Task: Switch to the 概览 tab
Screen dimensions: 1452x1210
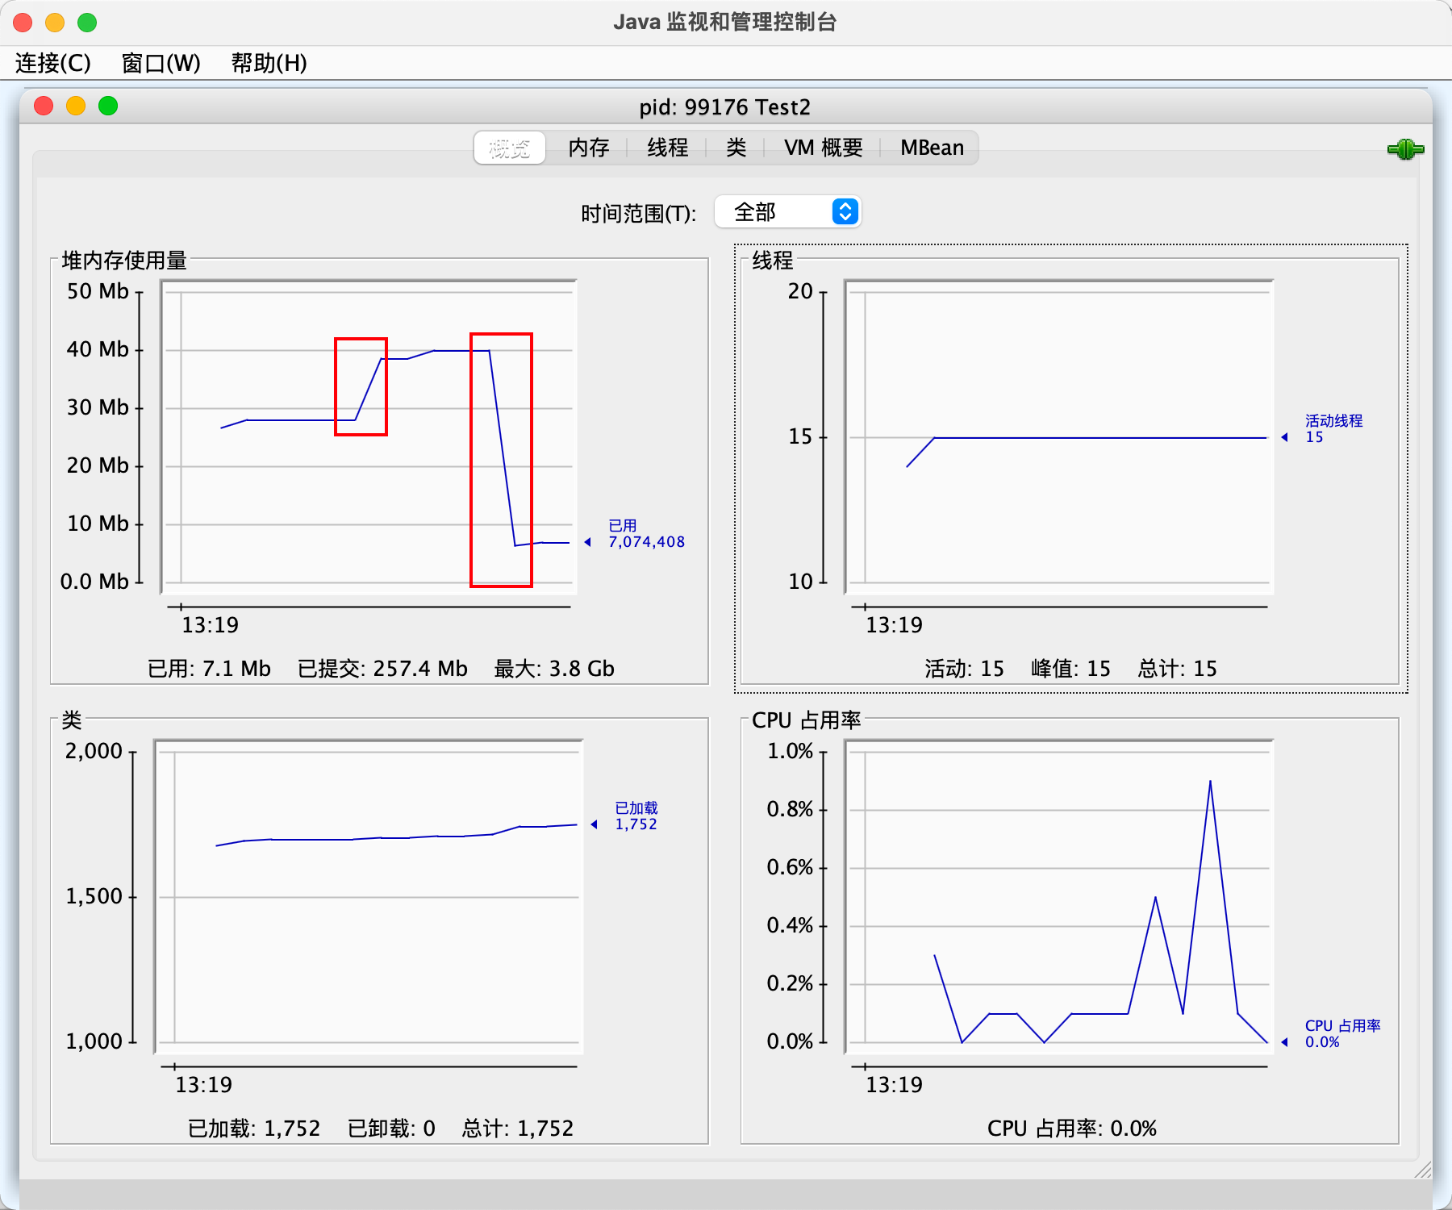Action: (510, 148)
